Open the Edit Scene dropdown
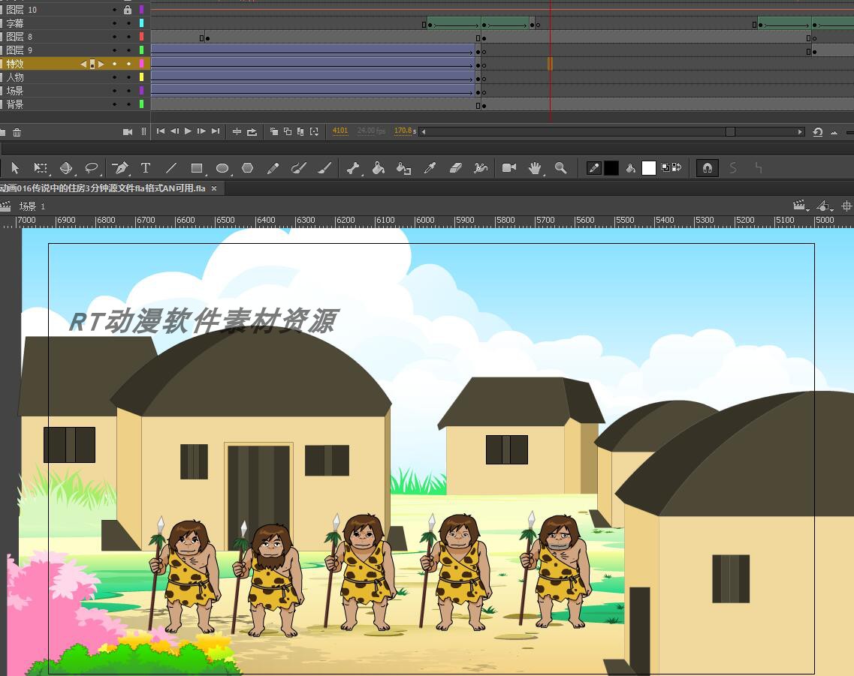The width and height of the screenshot is (854, 676). pyautogui.click(x=798, y=206)
